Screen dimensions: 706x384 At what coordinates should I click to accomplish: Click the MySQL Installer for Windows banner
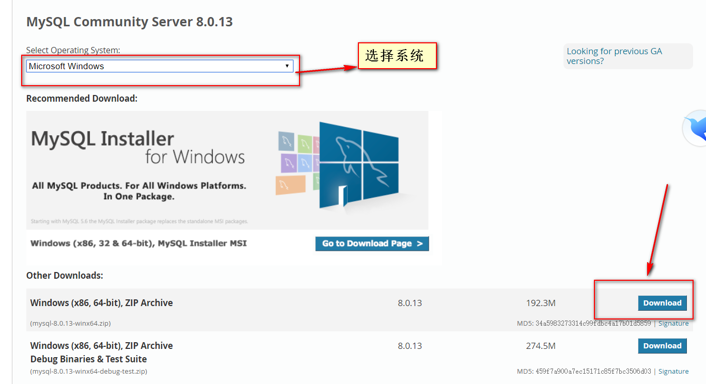[227, 170]
